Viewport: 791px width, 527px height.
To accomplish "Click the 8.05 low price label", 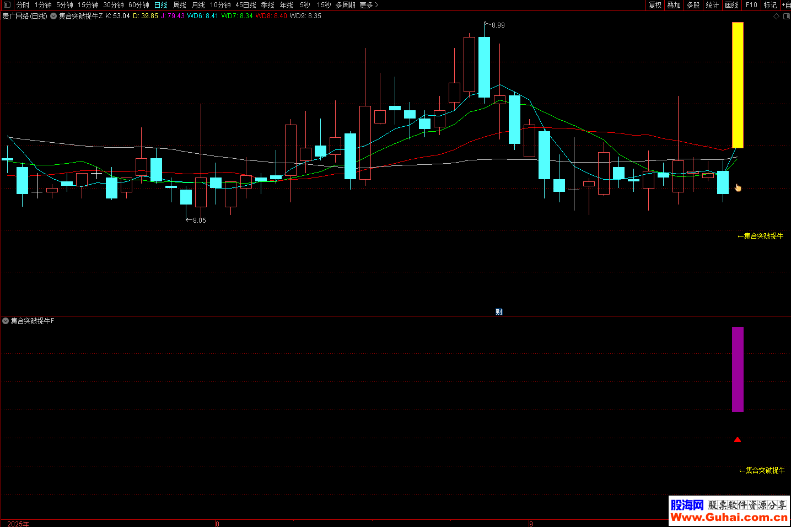I will pyautogui.click(x=199, y=221).
